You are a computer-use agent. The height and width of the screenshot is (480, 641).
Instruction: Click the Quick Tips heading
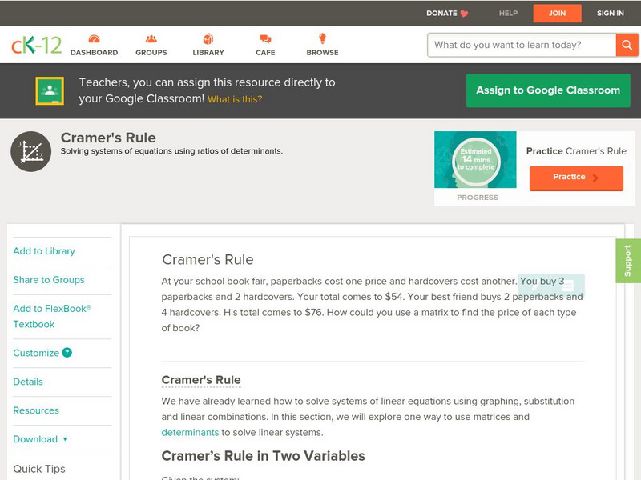(x=39, y=469)
